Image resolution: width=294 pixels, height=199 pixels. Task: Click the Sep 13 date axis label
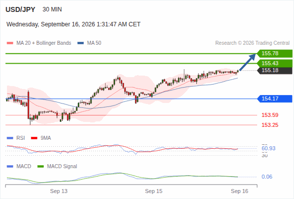59,192
